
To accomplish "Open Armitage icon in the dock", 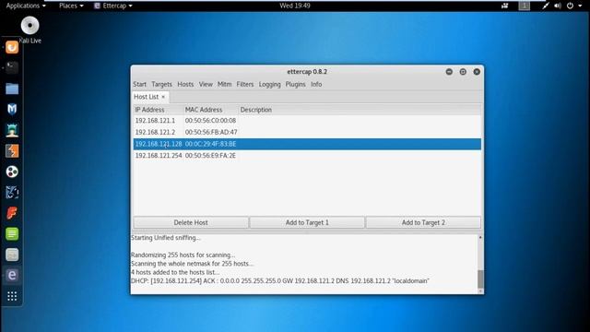I will coord(12,130).
